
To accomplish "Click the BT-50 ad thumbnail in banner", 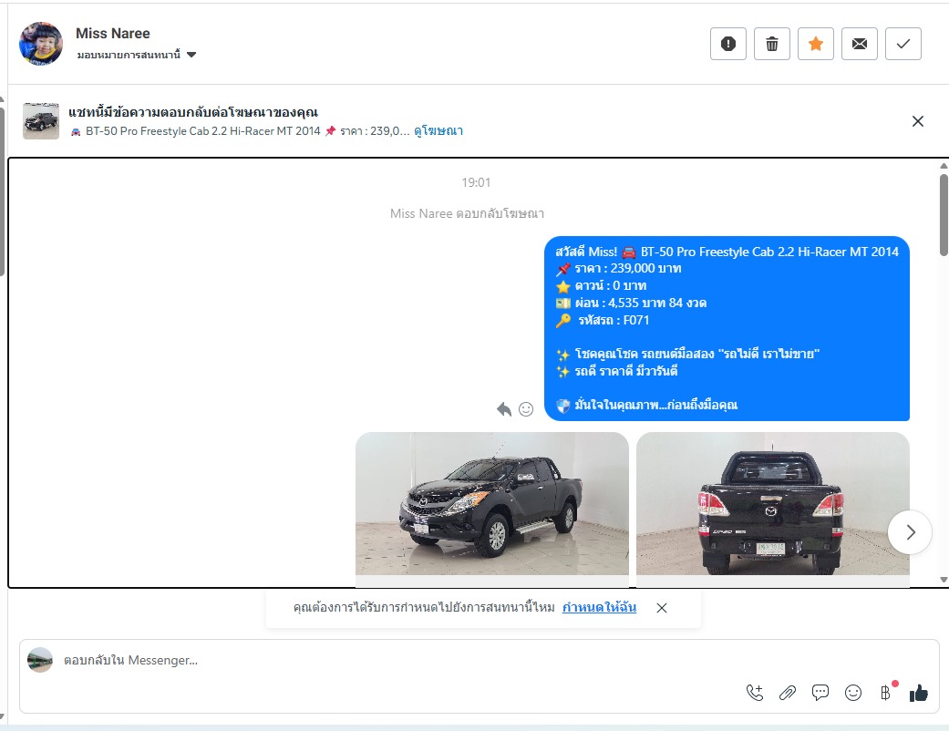I will [x=41, y=121].
